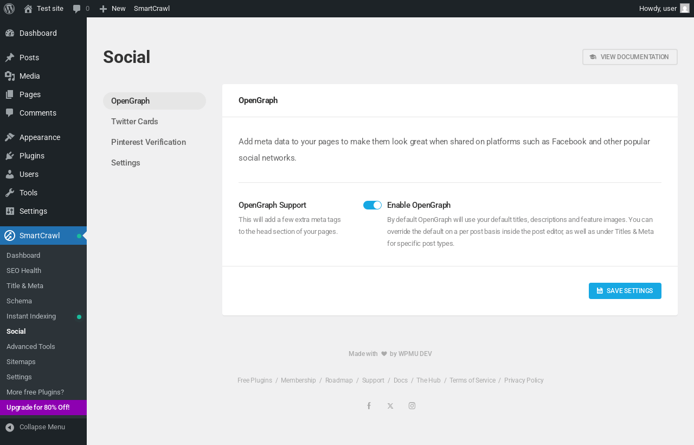Image resolution: width=694 pixels, height=445 pixels.
Task: Click the Tools wrench icon
Action: coord(10,193)
